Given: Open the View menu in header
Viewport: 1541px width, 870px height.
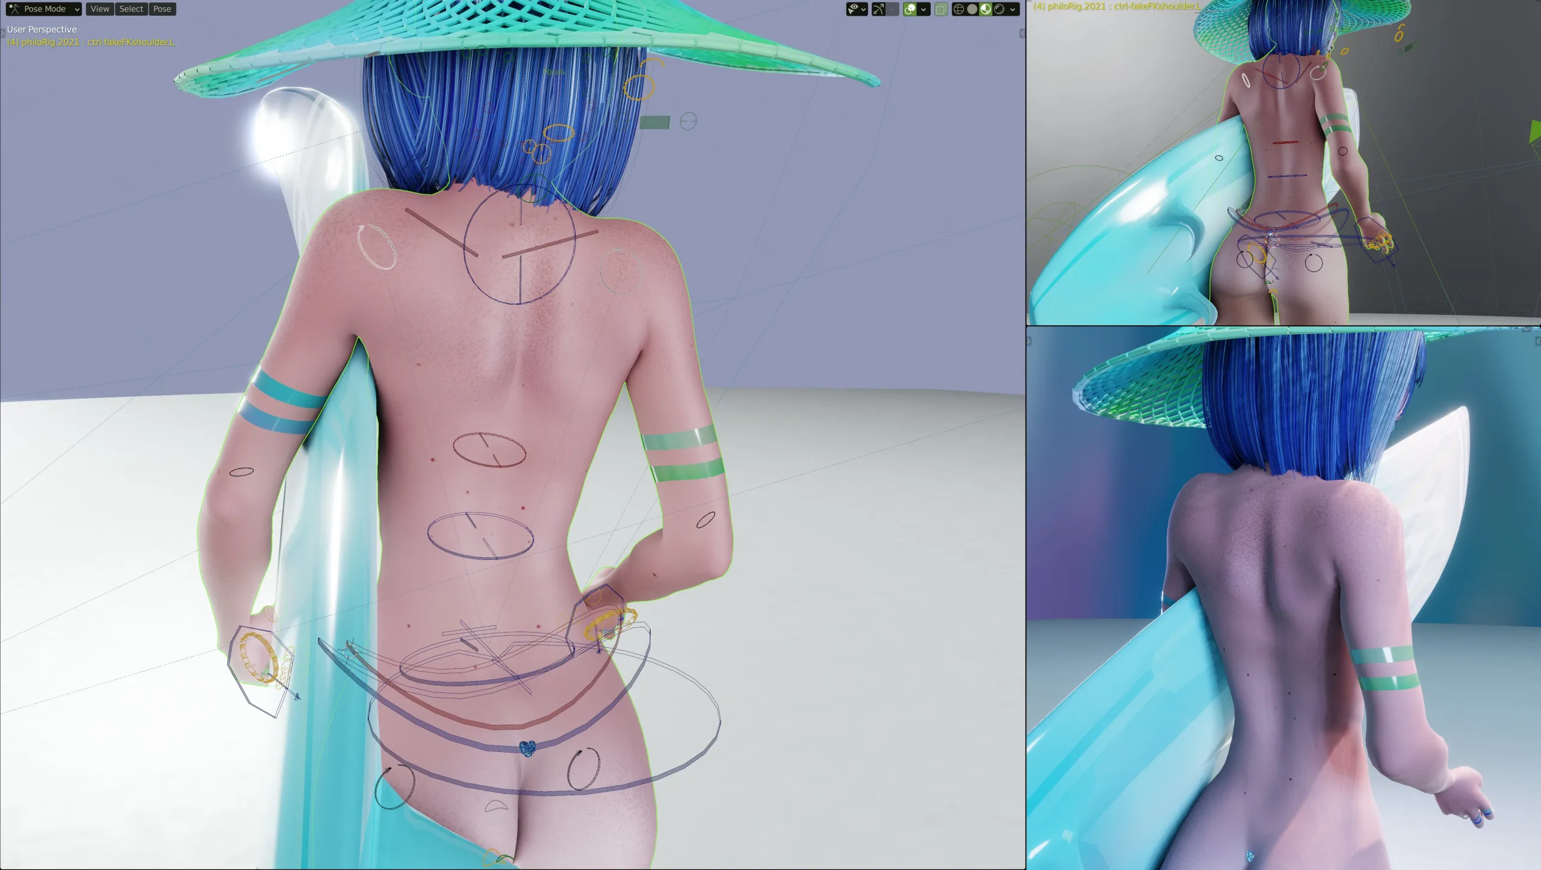Looking at the screenshot, I should [99, 8].
